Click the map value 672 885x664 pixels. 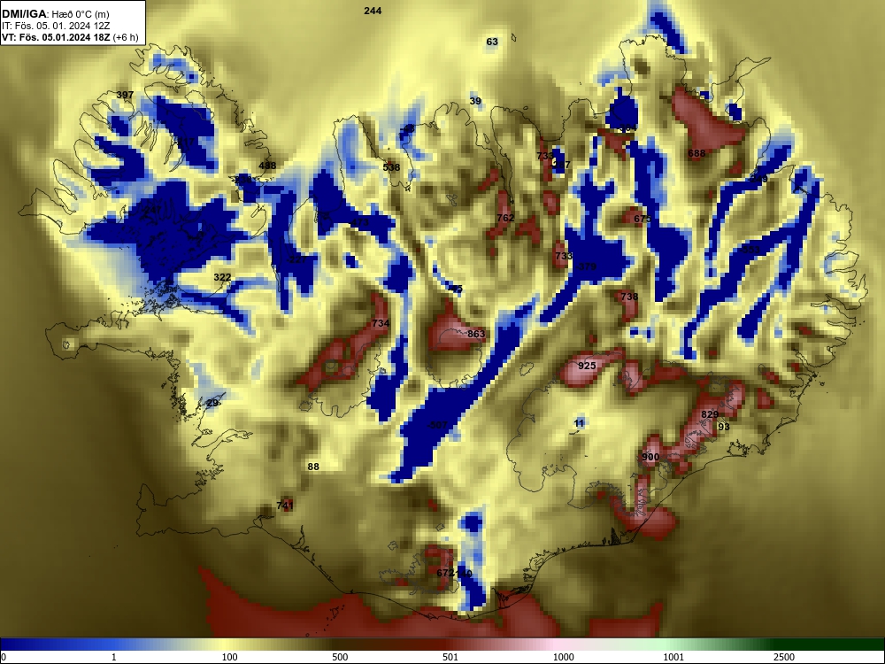[x=446, y=573]
